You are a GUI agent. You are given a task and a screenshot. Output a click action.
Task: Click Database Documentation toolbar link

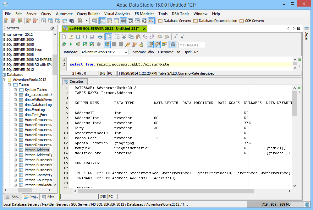pyautogui.click(x=215, y=21)
